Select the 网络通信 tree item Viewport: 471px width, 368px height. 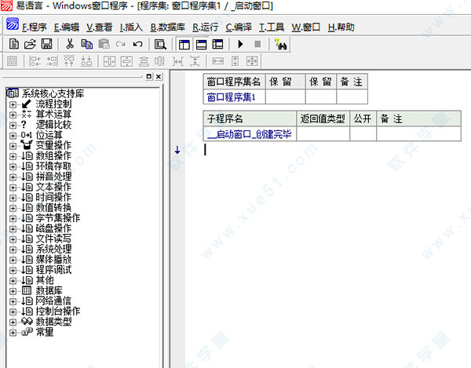point(53,301)
